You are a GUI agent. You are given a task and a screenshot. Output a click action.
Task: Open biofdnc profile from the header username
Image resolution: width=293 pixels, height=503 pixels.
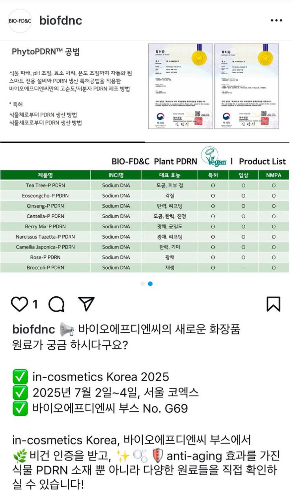click(x=60, y=21)
